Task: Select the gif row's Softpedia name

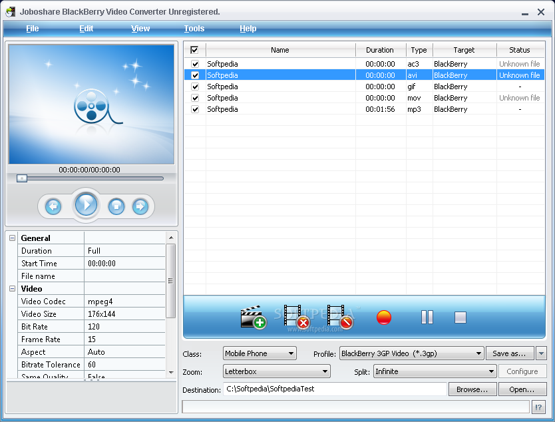Action: [222, 87]
